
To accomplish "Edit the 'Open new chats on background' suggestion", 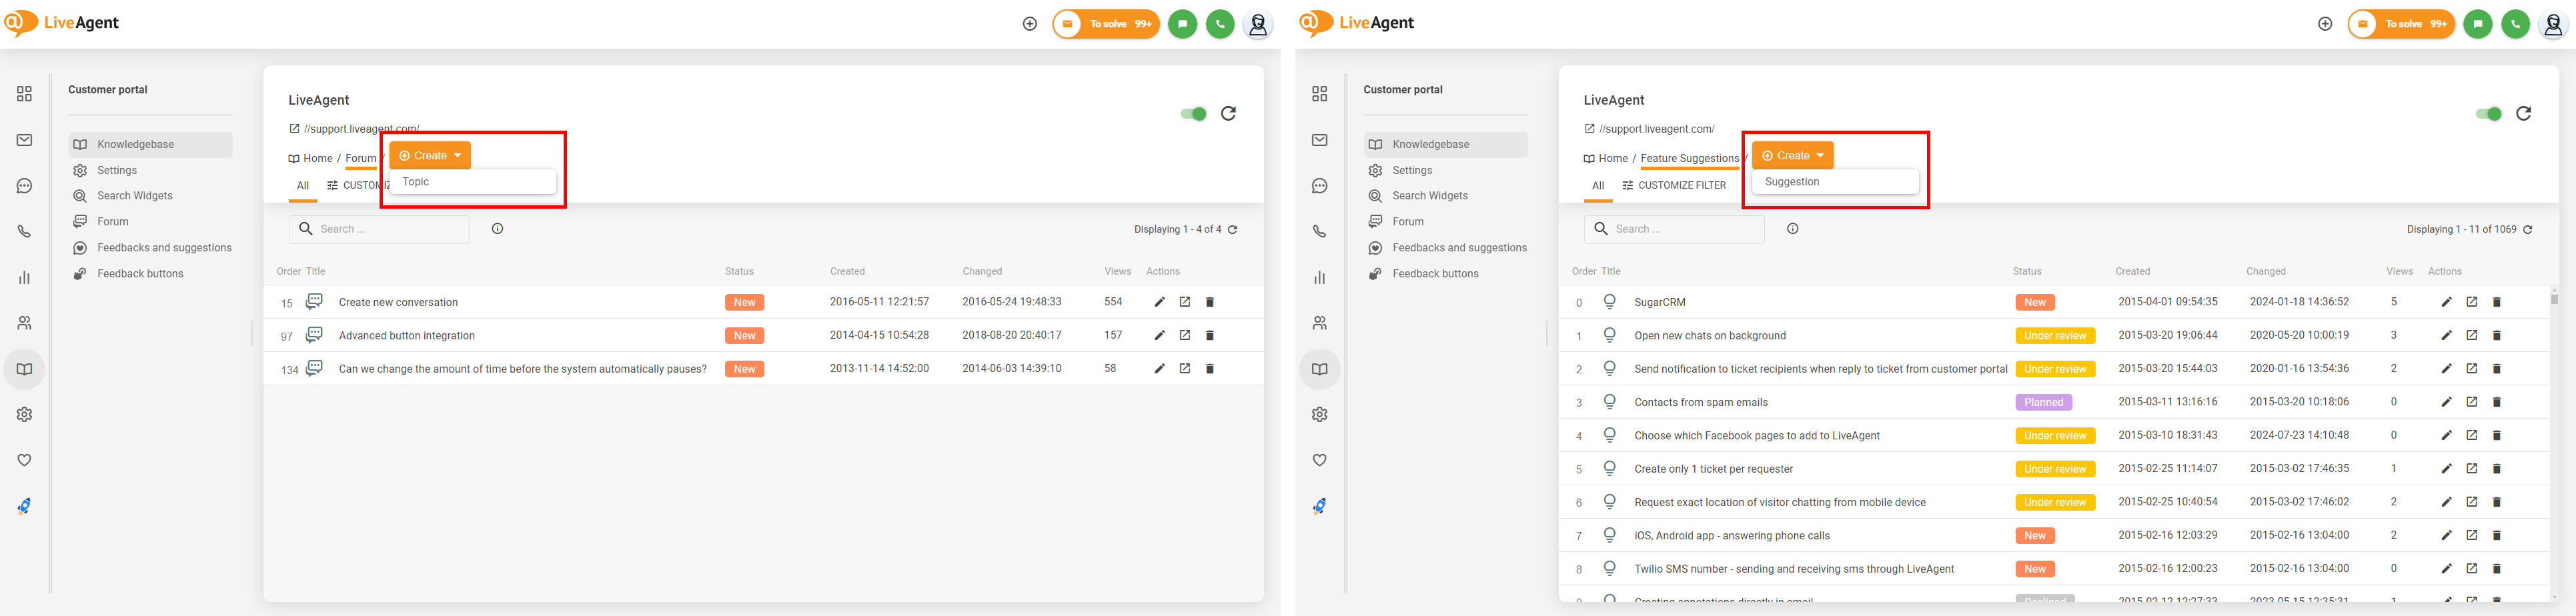I will coord(2446,335).
